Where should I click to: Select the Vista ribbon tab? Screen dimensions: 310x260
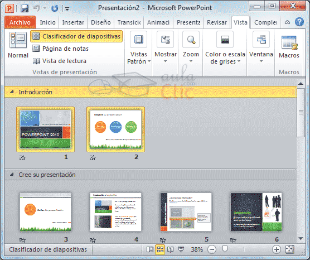240,22
